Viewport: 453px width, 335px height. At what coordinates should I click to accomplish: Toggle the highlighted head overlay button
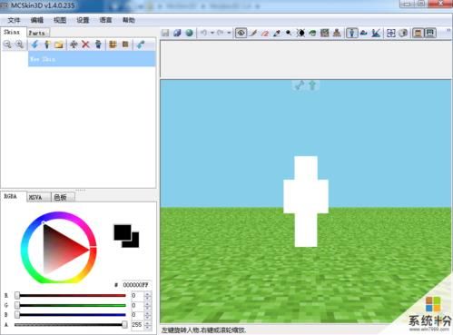tap(419, 33)
